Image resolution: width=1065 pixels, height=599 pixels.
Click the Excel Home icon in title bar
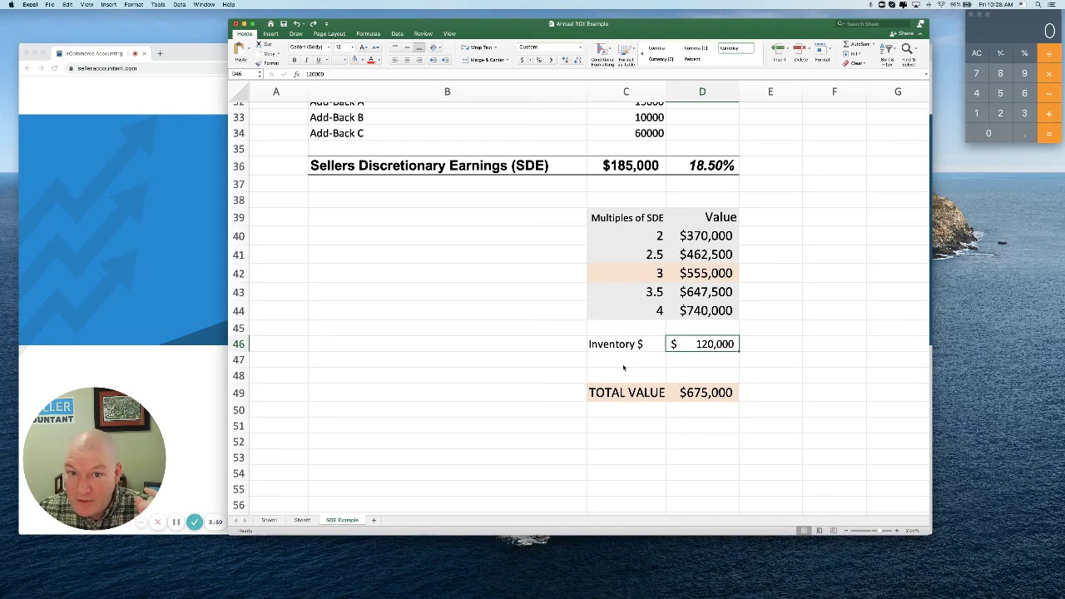[x=271, y=23]
